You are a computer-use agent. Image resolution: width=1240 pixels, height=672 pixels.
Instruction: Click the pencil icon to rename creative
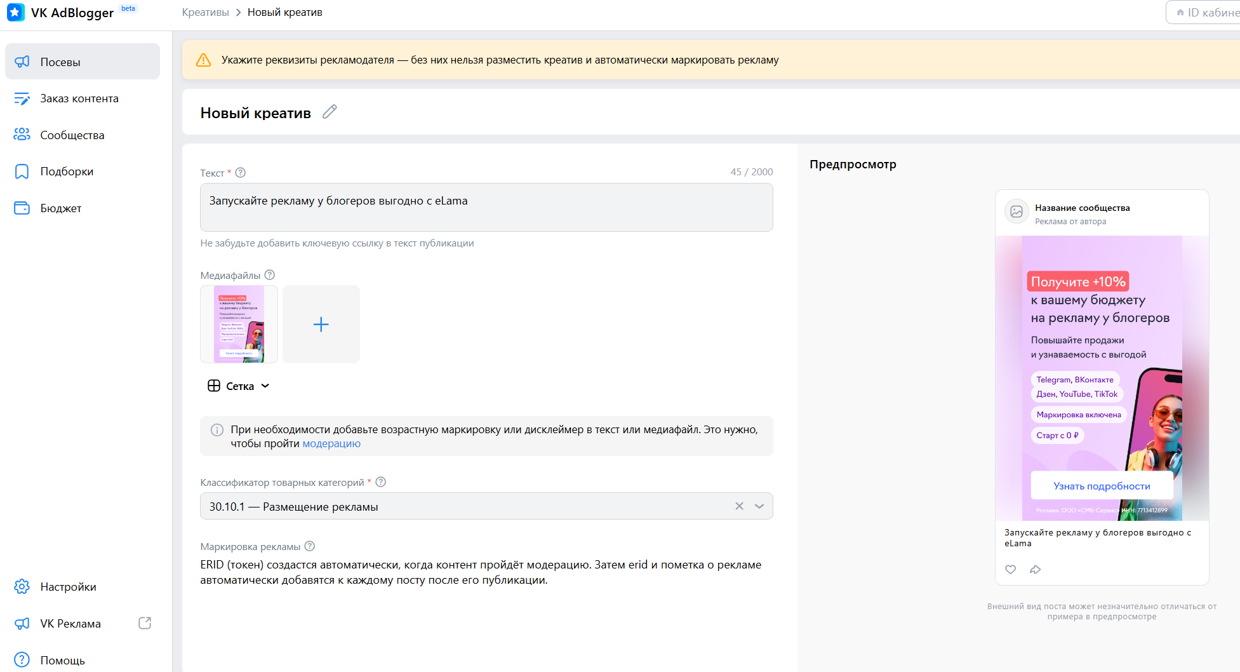pos(330,112)
